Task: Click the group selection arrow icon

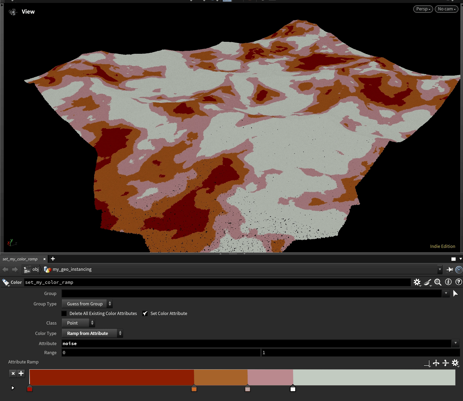Action: pyautogui.click(x=455, y=293)
